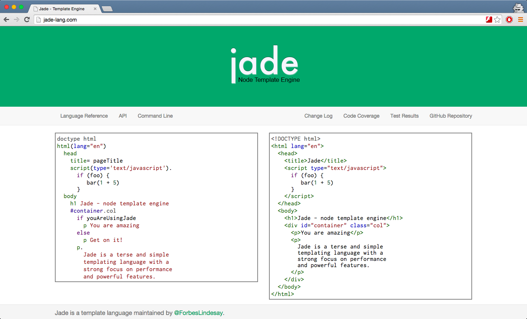Bookmark the page via the star icon
The image size is (527, 319).
coord(497,19)
